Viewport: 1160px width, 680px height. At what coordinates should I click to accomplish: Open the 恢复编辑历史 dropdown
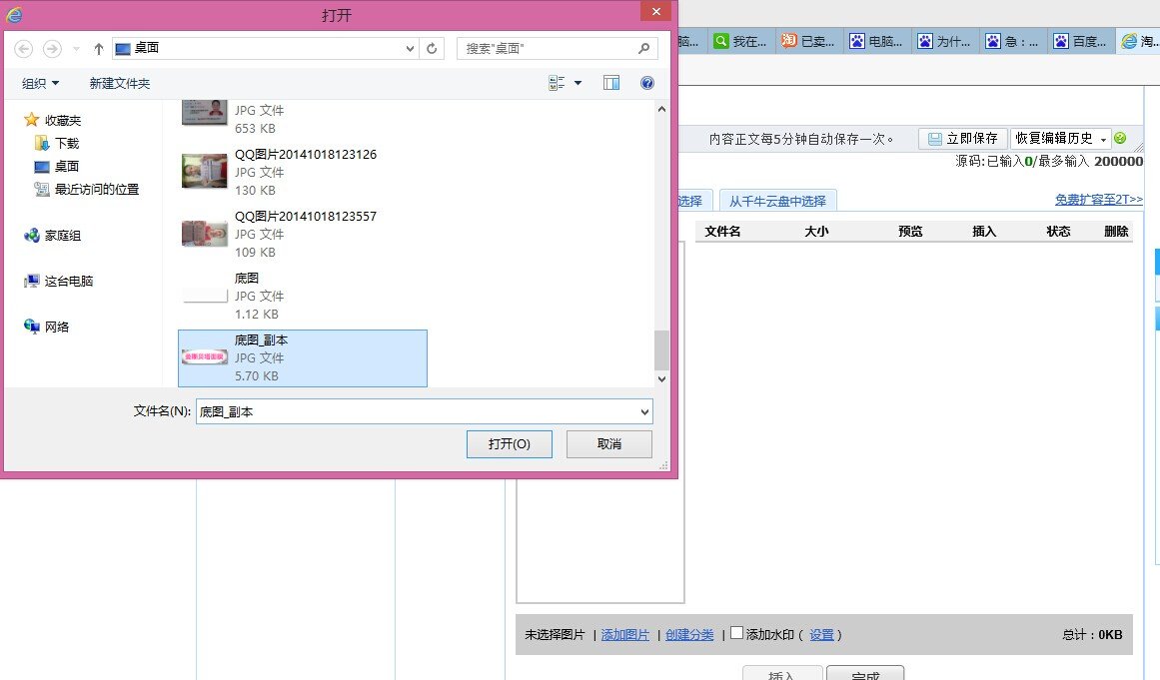pyautogui.click(x=1104, y=140)
